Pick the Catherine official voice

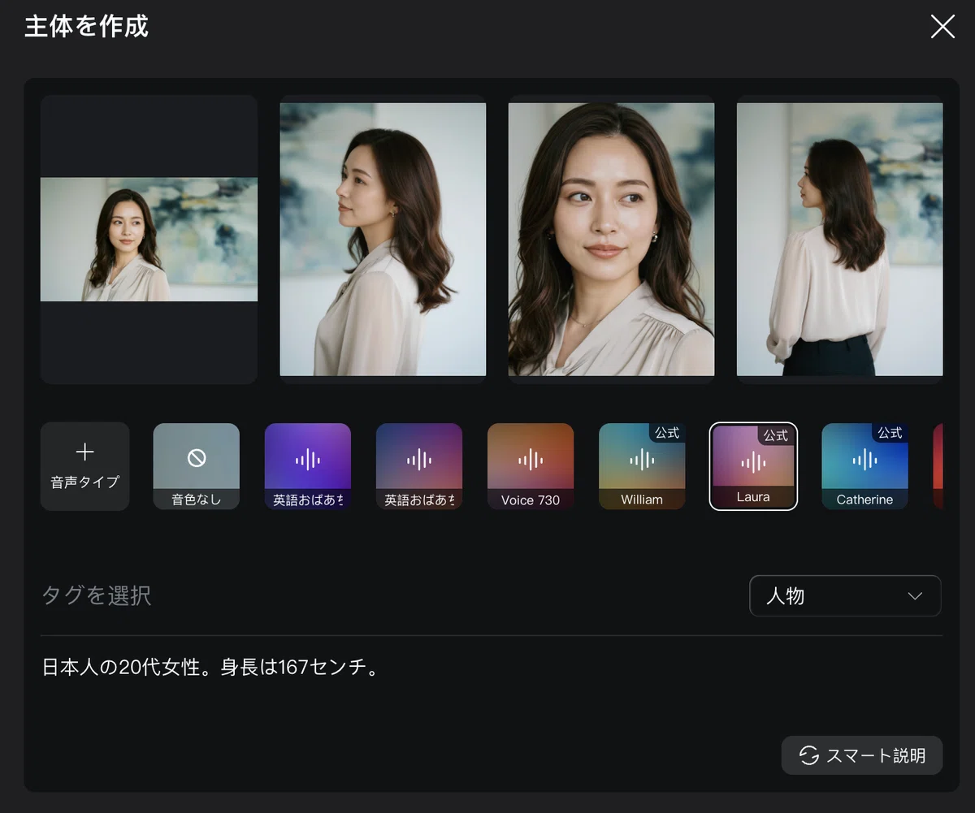pyautogui.click(x=864, y=466)
